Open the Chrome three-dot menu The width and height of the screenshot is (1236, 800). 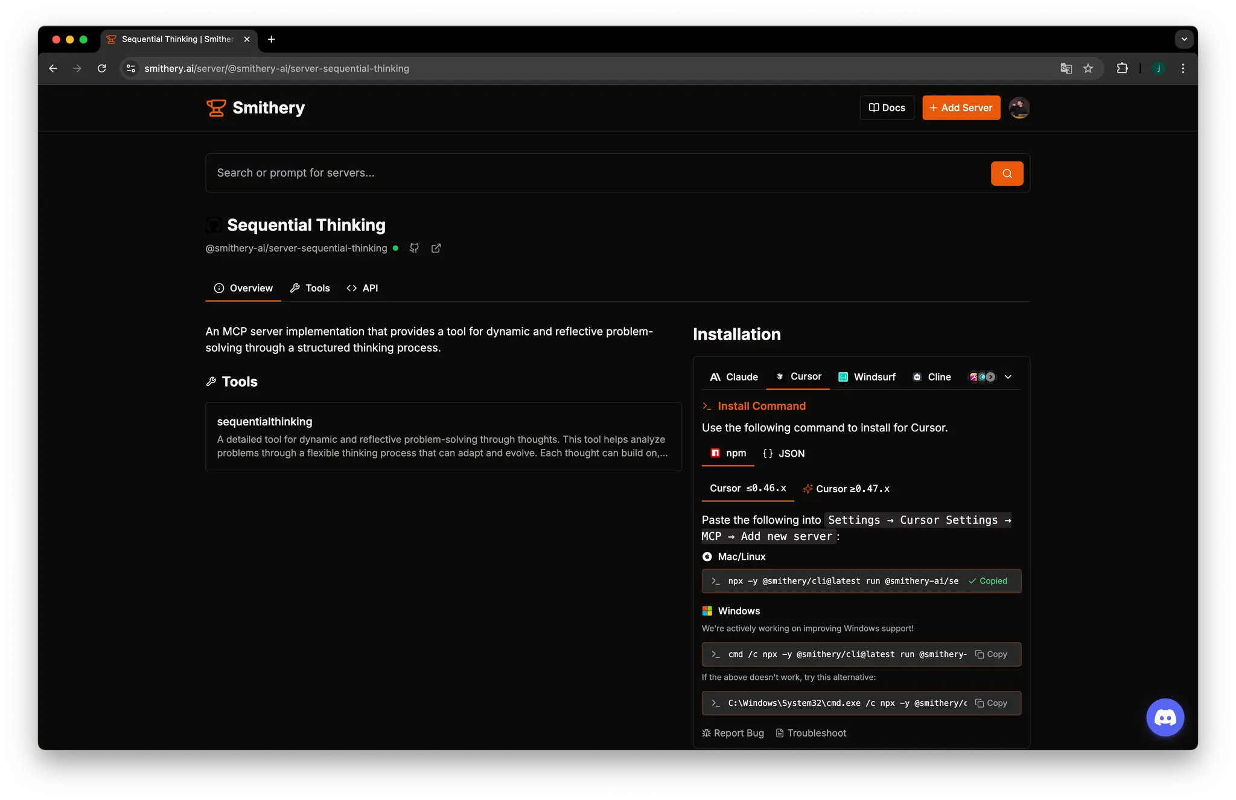point(1183,69)
